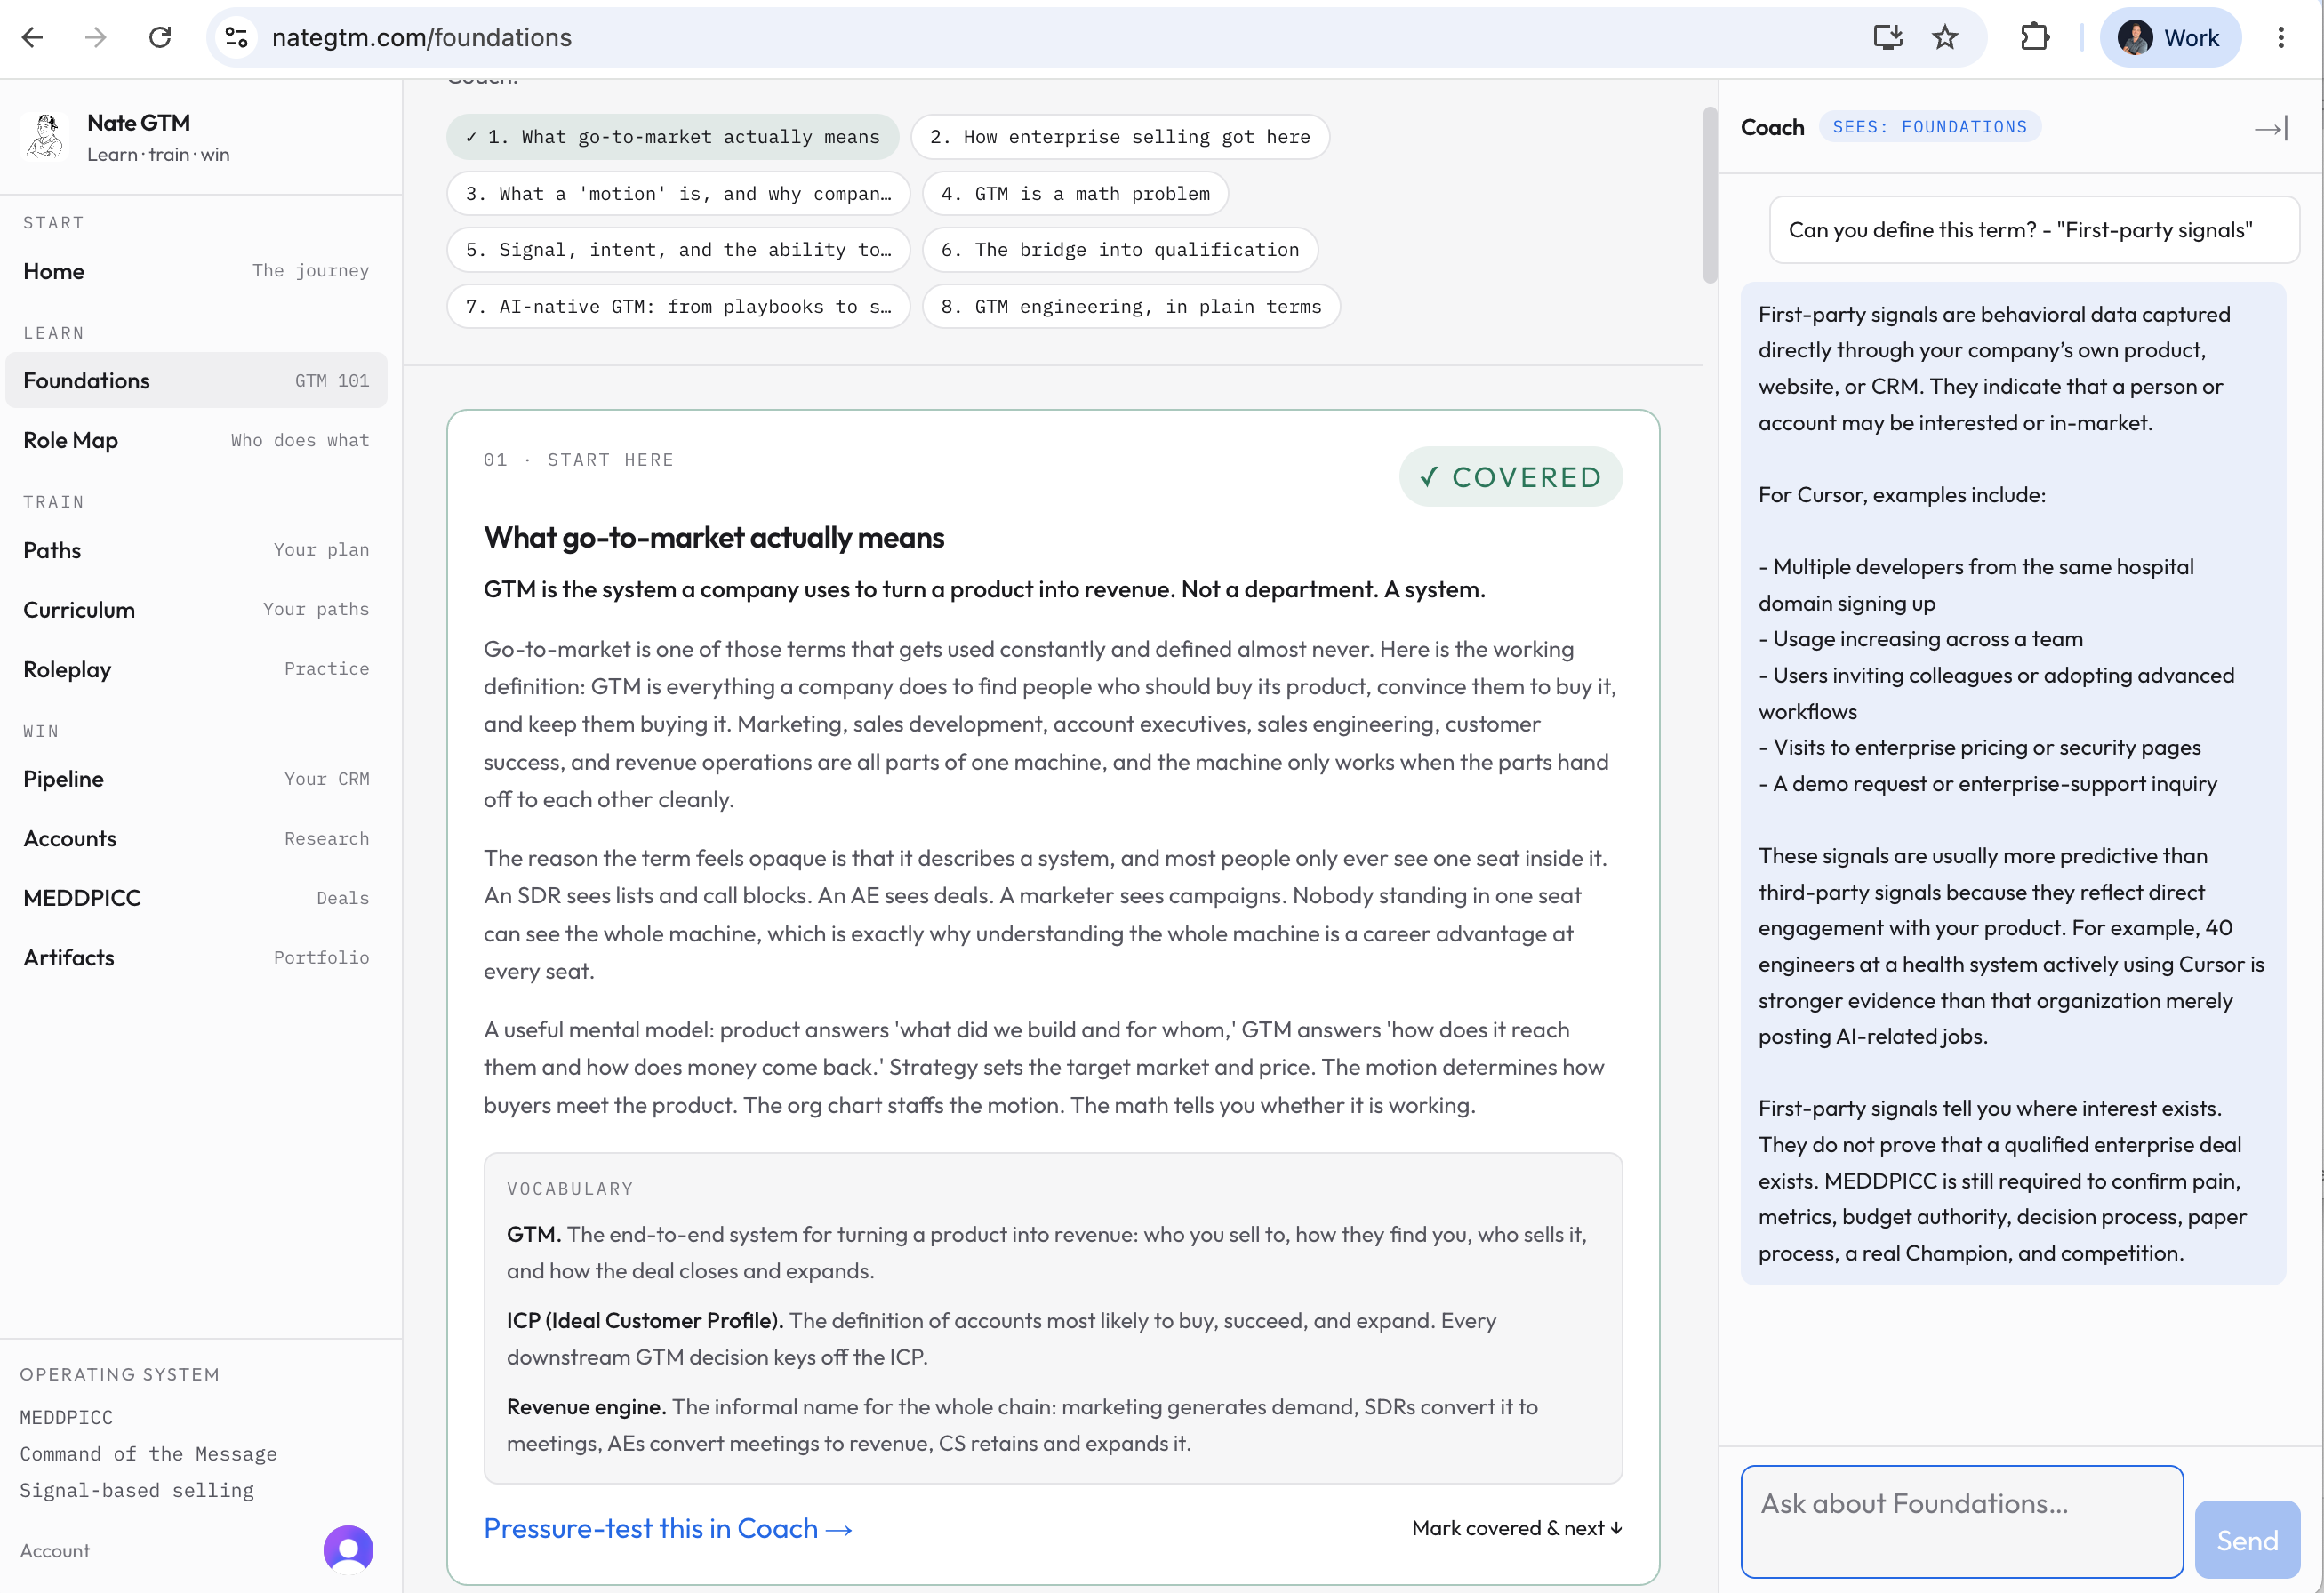
Task: Click the 'First-party signals' question bubble
Action: (x=2034, y=230)
